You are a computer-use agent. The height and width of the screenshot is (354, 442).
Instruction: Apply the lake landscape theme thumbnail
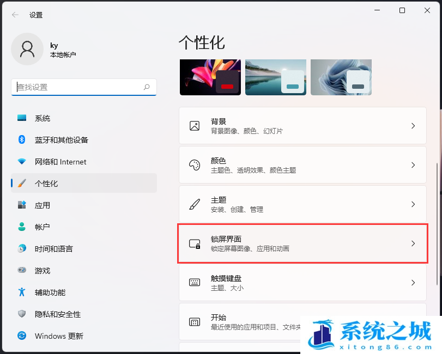[x=276, y=77]
